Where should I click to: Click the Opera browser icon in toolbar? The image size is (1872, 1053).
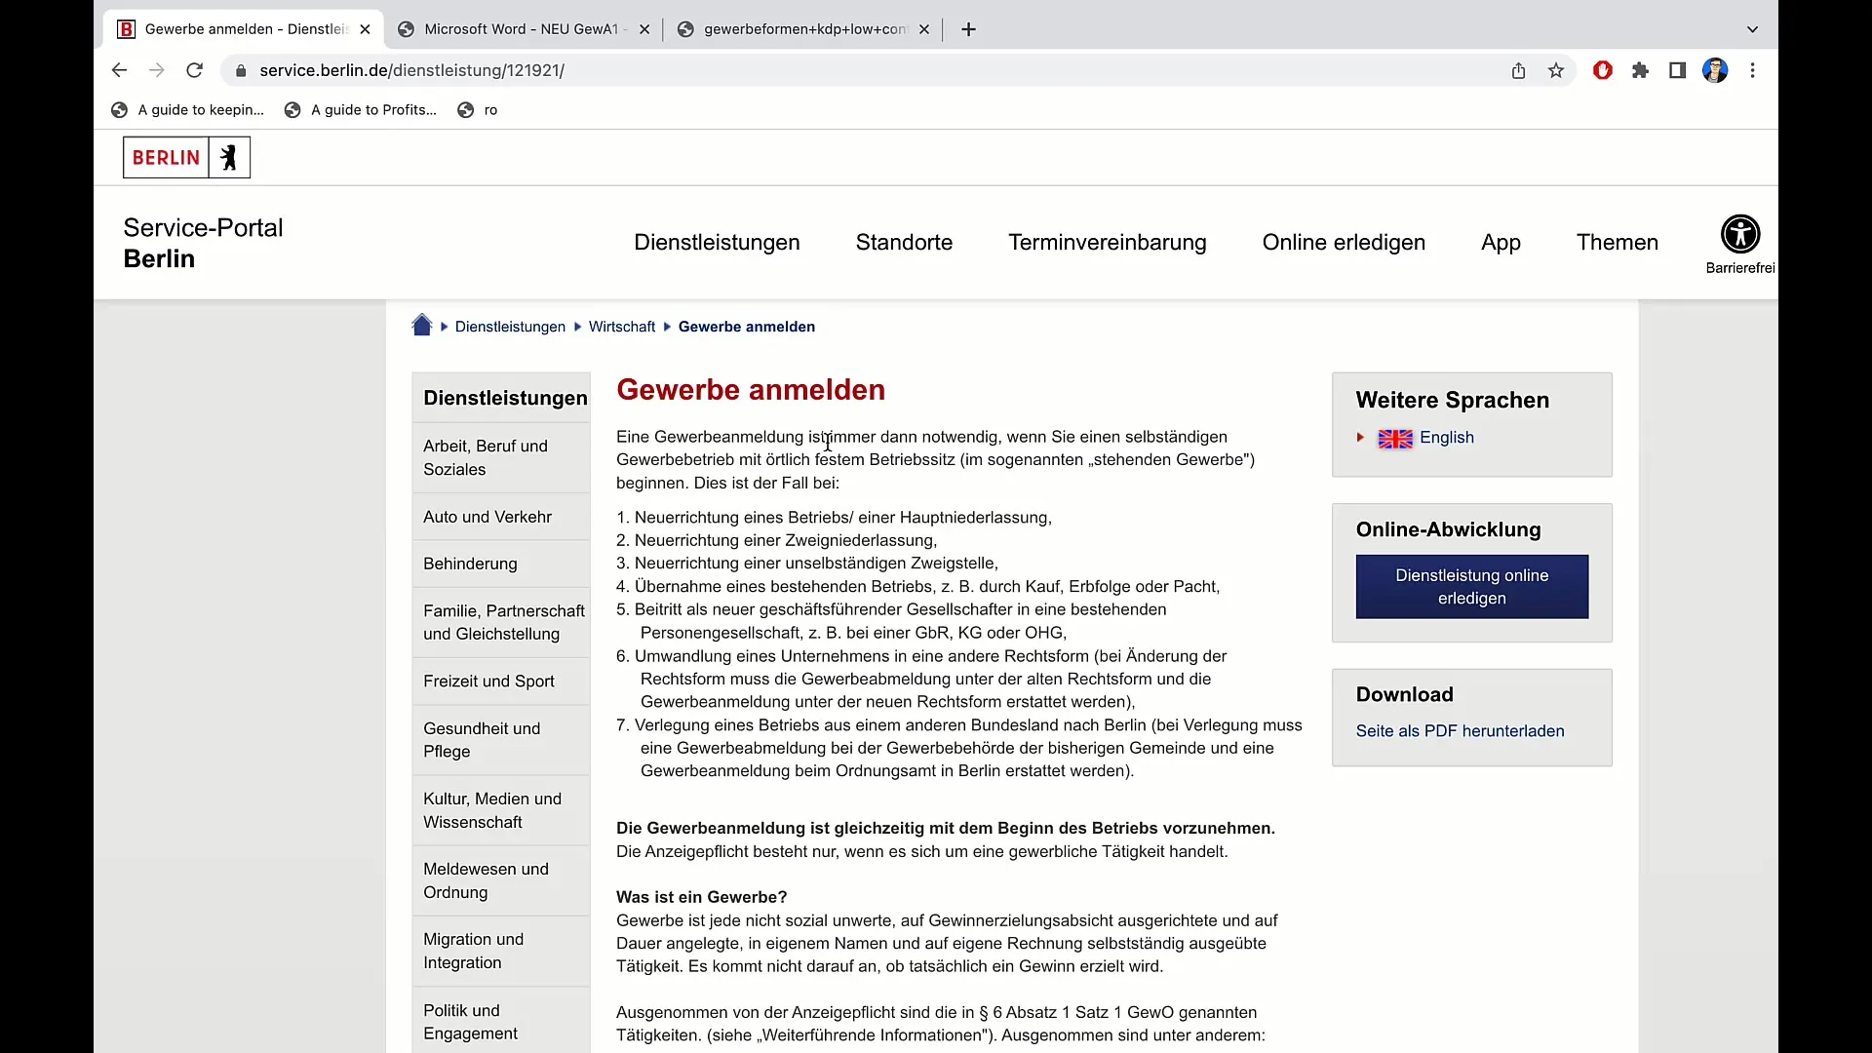[1603, 71]
